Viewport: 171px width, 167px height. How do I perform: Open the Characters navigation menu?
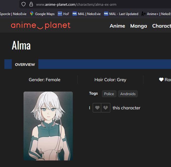tap(162, 26)
